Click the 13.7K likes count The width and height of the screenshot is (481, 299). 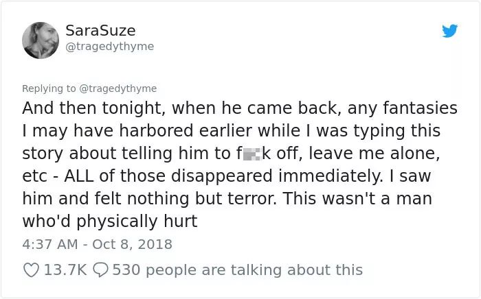click(65, 270)
